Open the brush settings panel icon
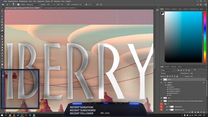 pyautogui.click(x=18, y=5)
